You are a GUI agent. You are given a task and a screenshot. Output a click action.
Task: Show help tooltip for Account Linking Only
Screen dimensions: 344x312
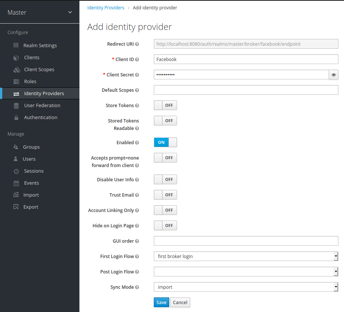[x=137, y=210]
